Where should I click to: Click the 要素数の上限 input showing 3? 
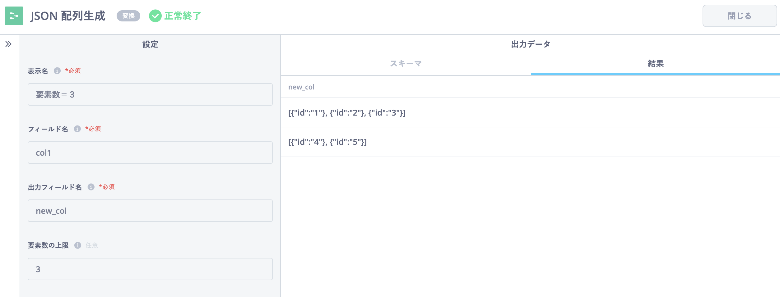point(150,269)
